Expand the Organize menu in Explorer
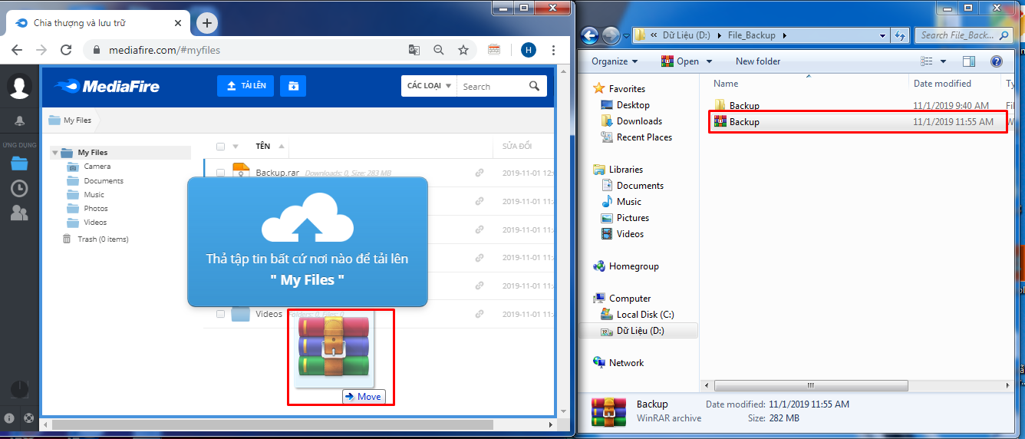The height and width of the screenshot is (439, 1025). 615,61
